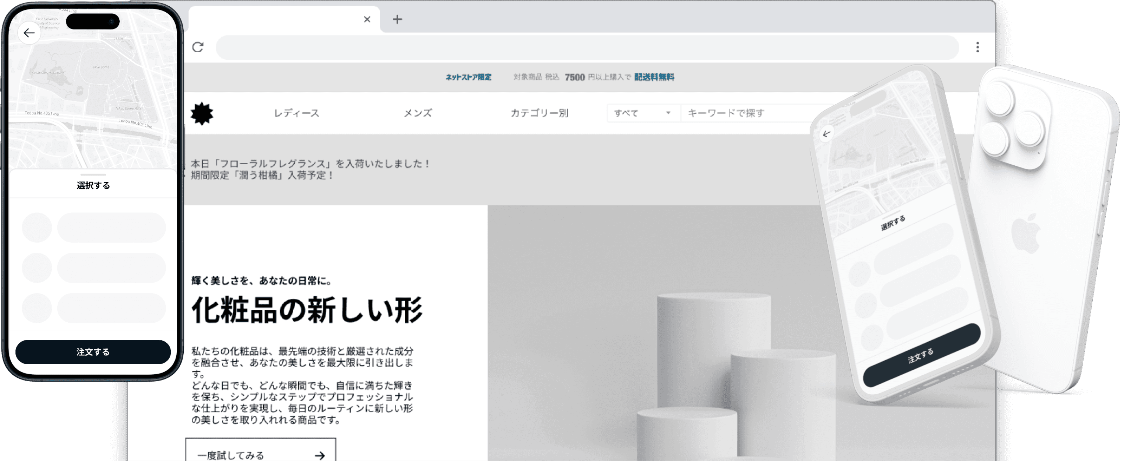The image size is (1124, 461).
Task: Tap the 注文する button on left phone
Action: [93, 351]
